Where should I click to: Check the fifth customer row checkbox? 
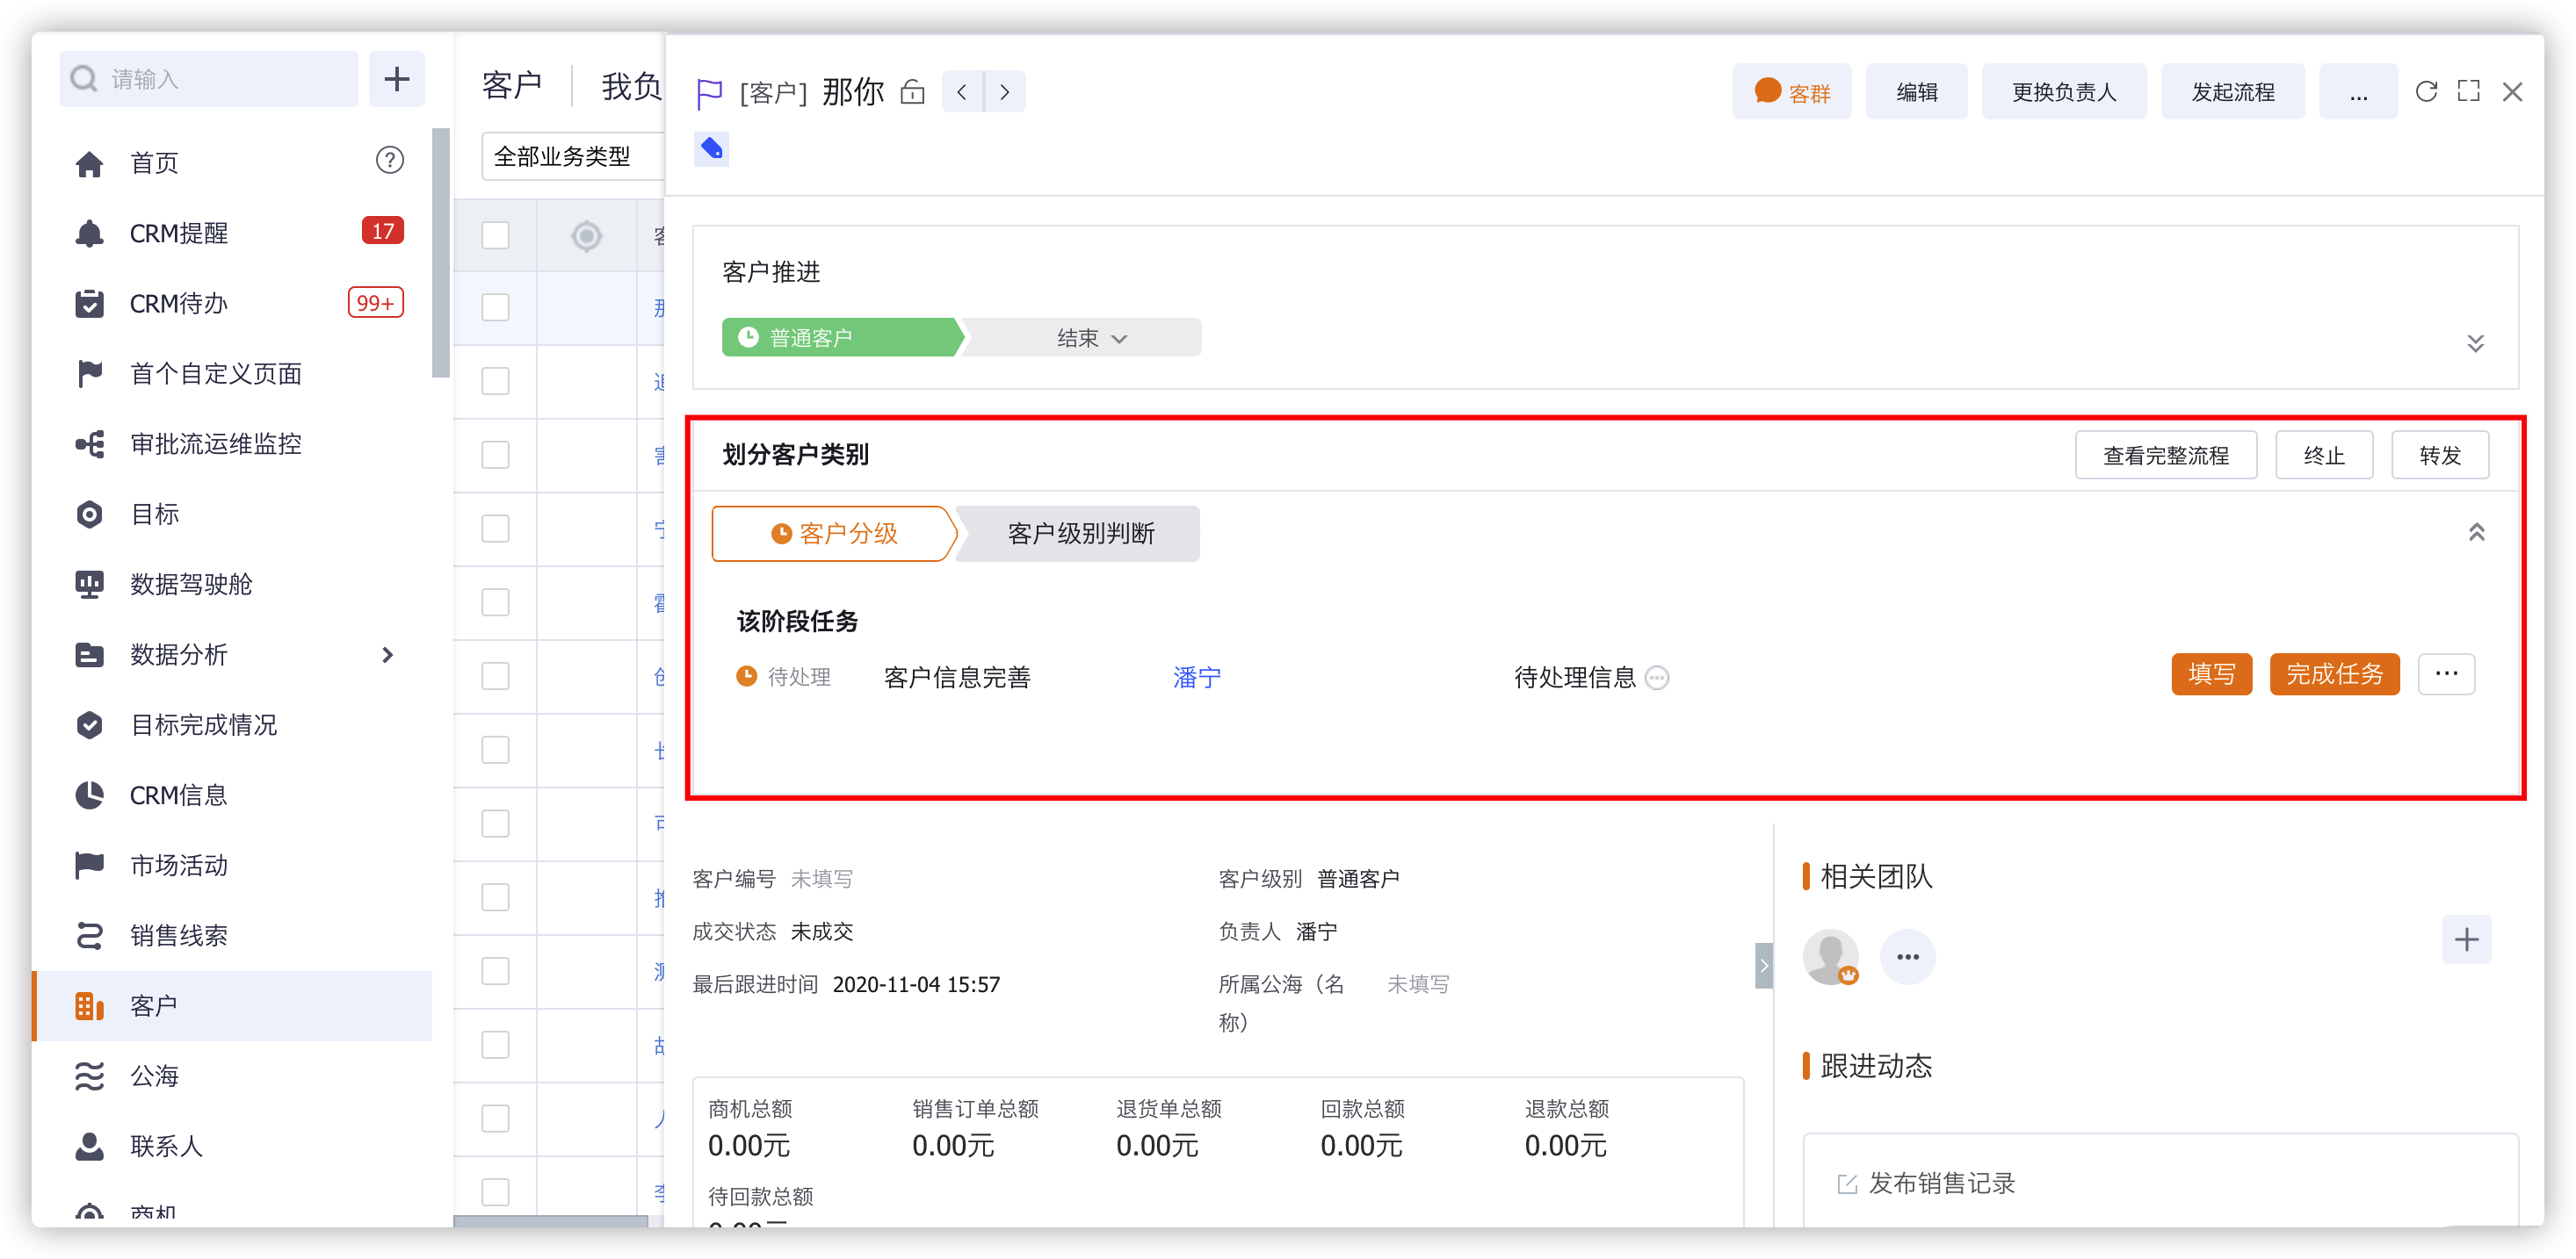click(x=495, y=602)
